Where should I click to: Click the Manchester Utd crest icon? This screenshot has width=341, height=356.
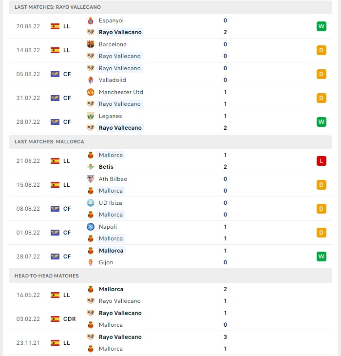point(91,92)
